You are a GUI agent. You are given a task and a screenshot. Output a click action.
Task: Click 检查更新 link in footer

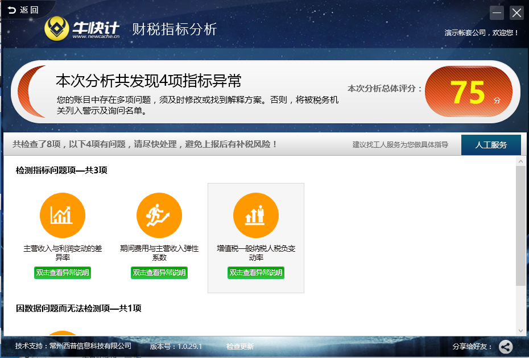(240, 347)
